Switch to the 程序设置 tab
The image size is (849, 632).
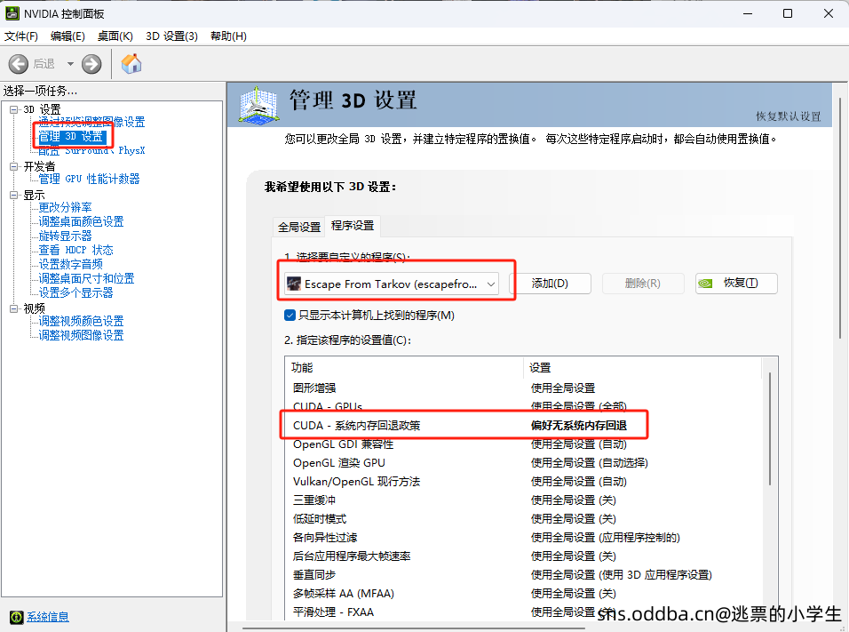click(x=353, y=226)
